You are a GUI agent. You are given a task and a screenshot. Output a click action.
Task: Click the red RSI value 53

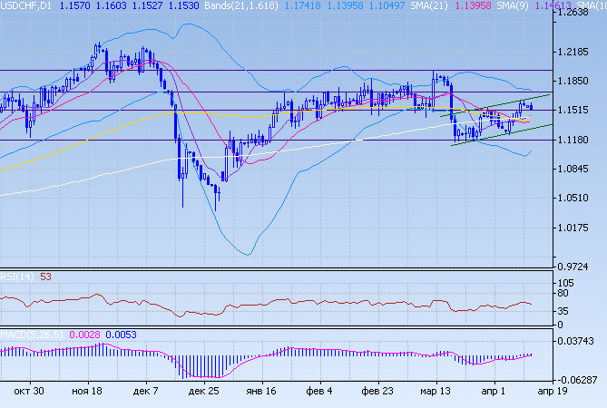tap(45, 277)
